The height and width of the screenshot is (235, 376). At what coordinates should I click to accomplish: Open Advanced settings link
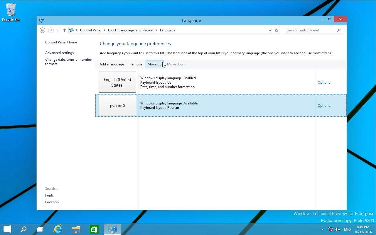(59, 53)
